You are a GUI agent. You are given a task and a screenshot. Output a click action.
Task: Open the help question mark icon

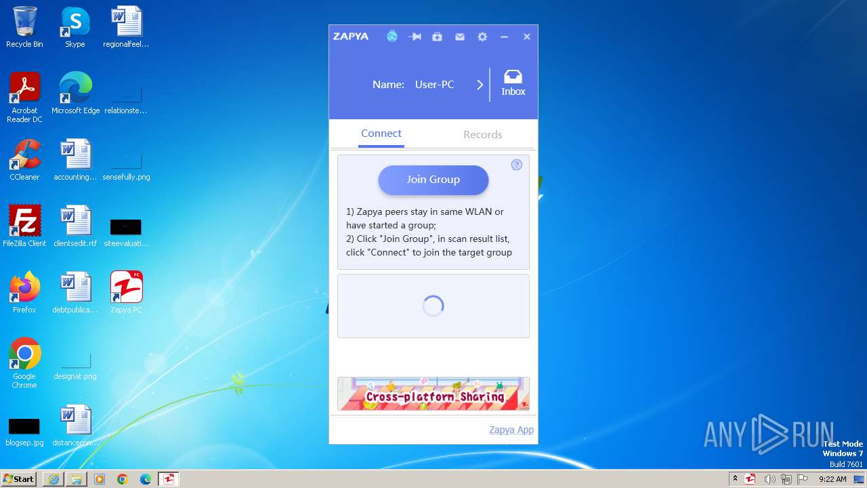click(x=517, y=165)
